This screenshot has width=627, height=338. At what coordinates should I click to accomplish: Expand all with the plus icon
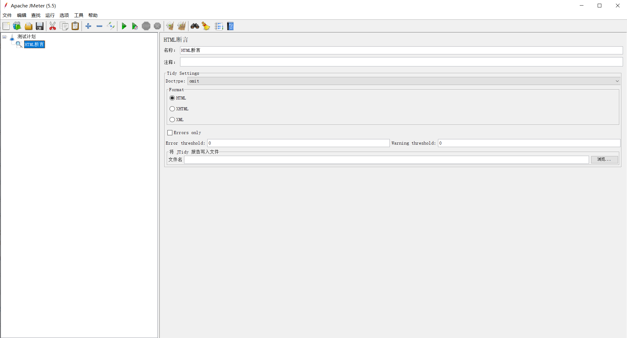(x=88, y=26)
